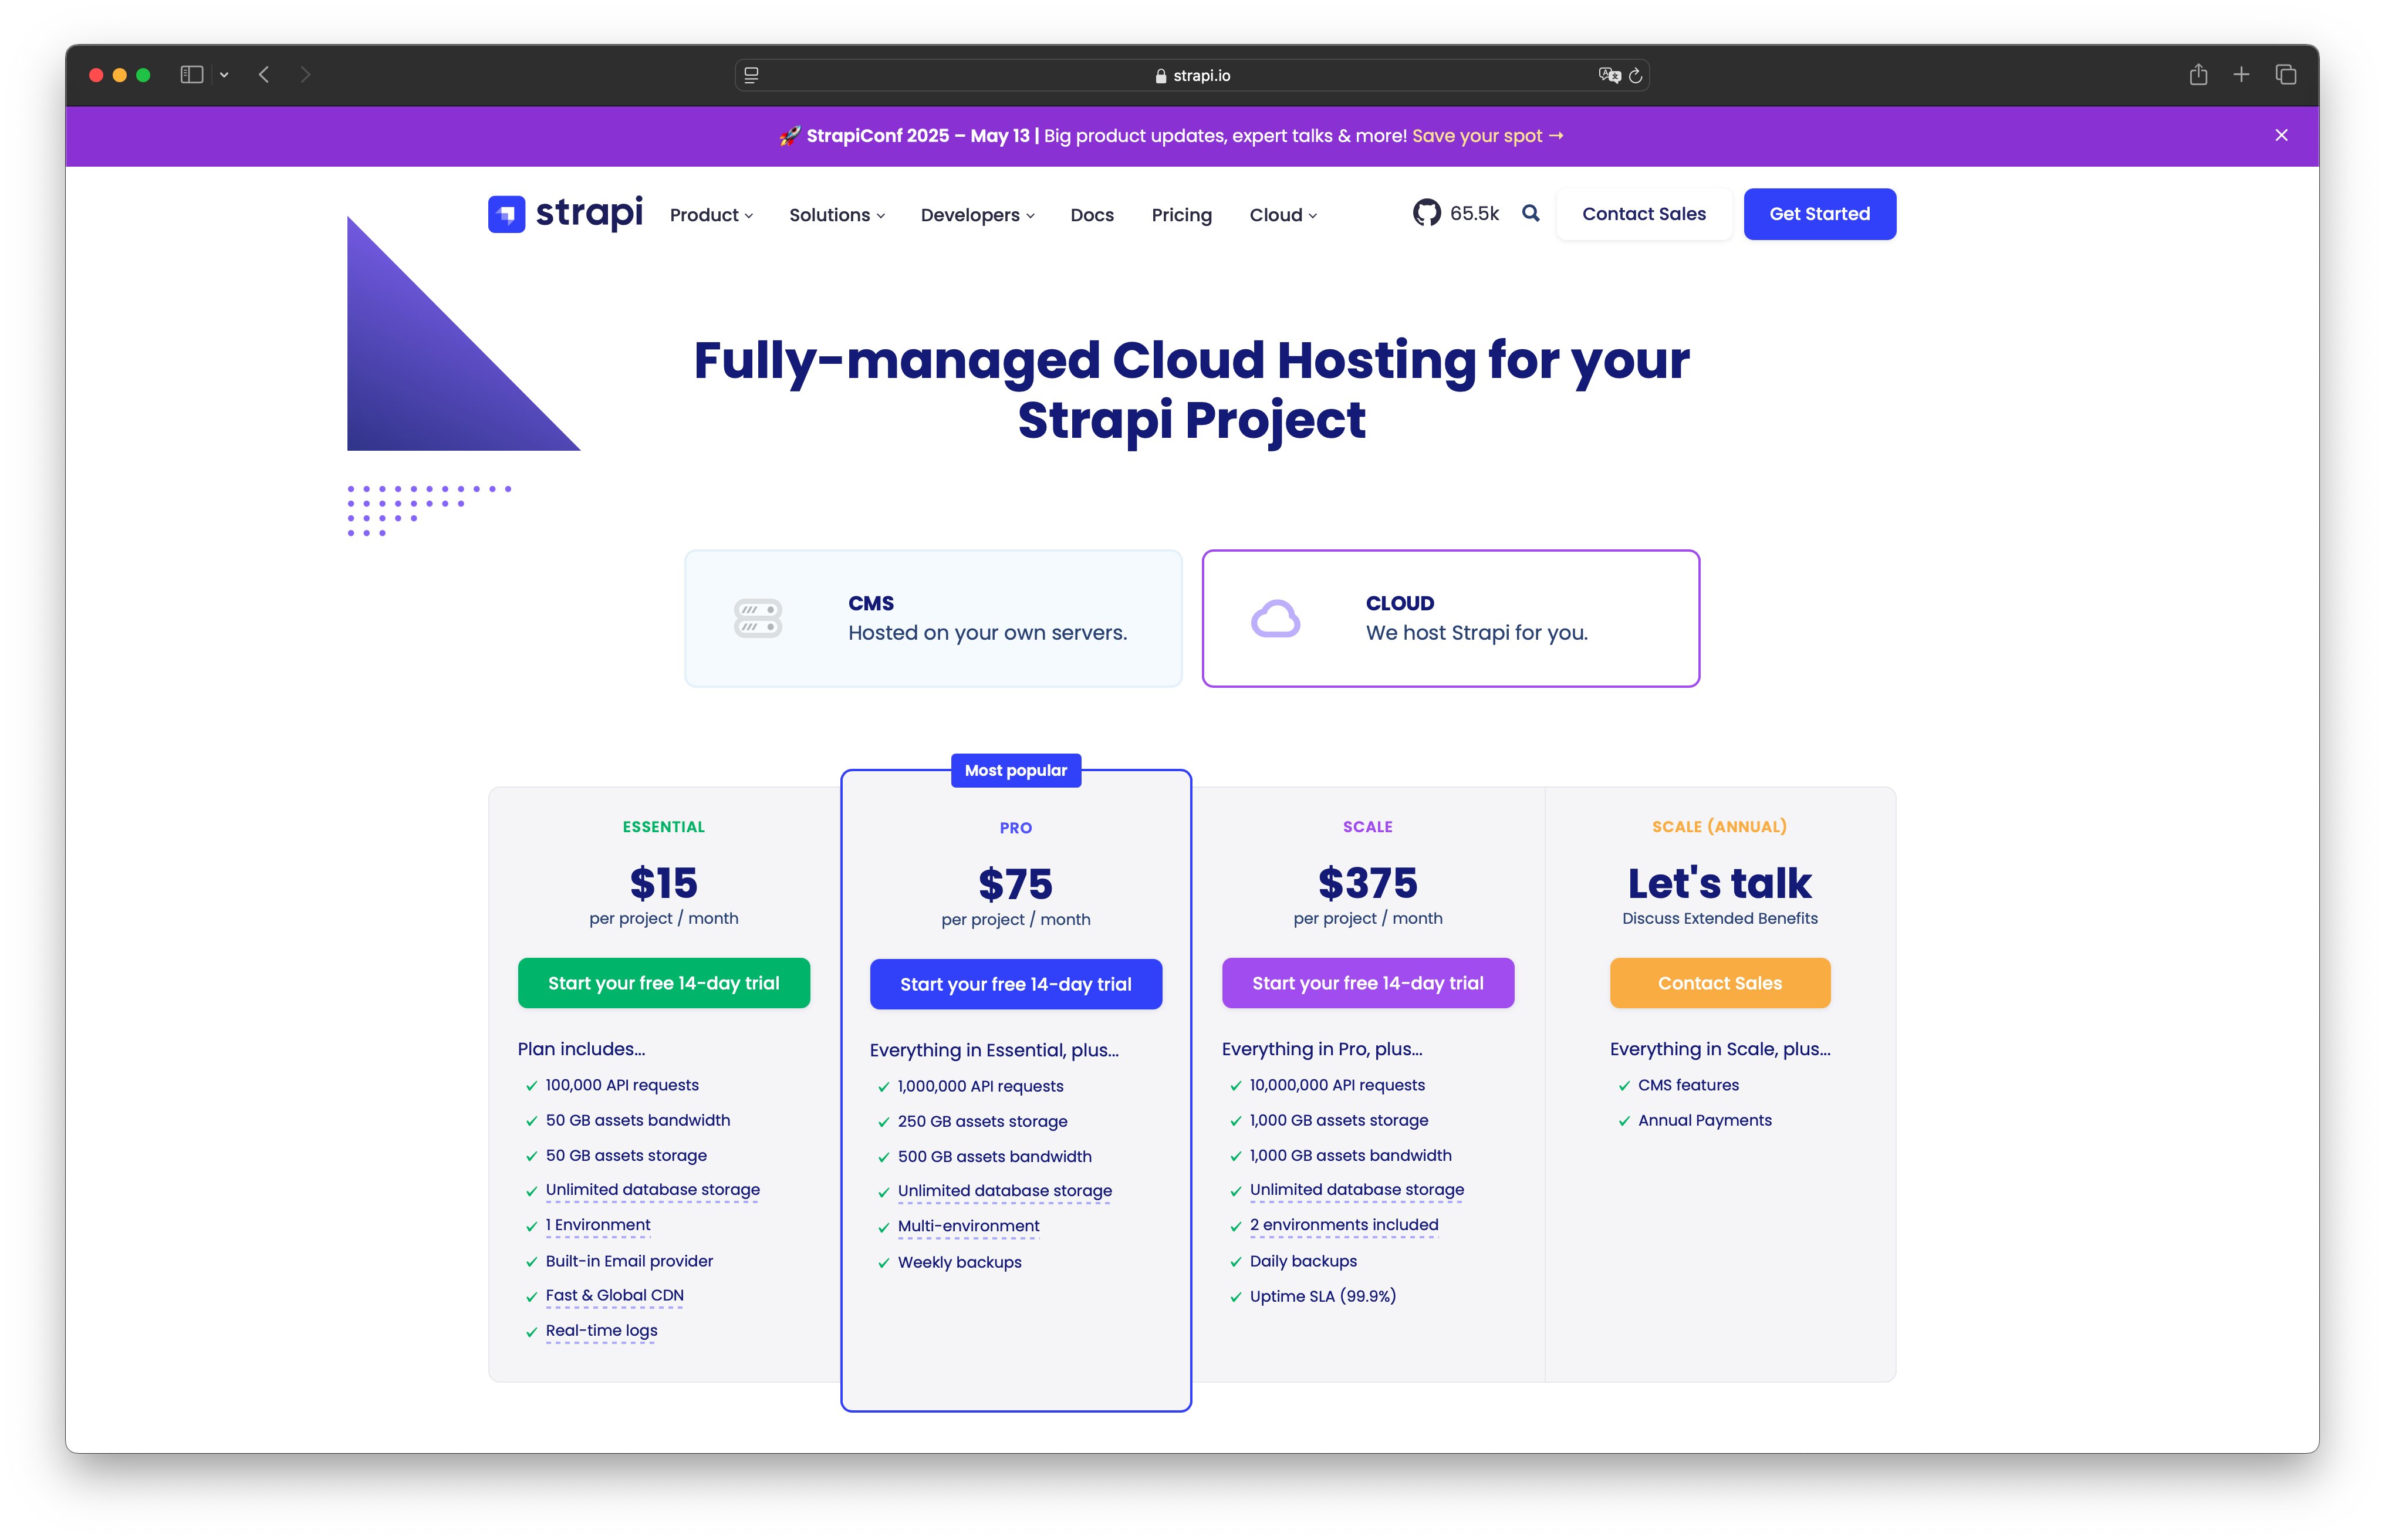Expand the Product menu
The image size is (2385, 1540).
tap(711, 215)
